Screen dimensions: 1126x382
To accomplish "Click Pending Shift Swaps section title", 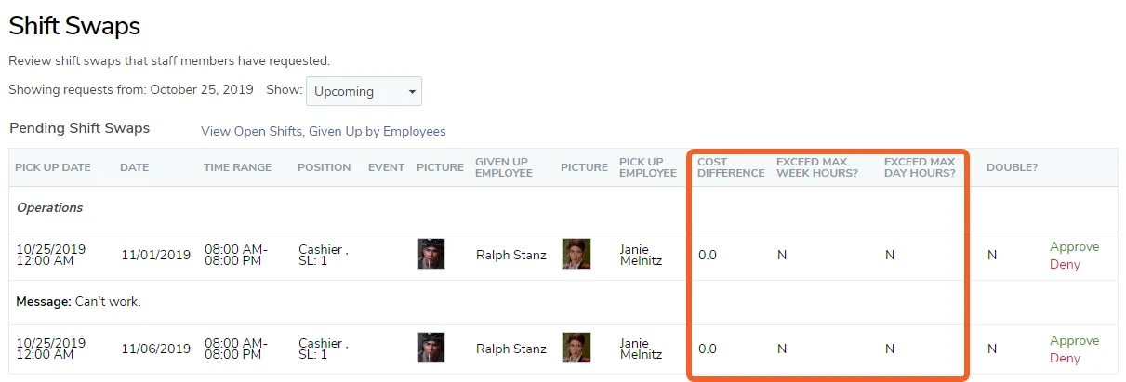I will click(x=79, y=128).
